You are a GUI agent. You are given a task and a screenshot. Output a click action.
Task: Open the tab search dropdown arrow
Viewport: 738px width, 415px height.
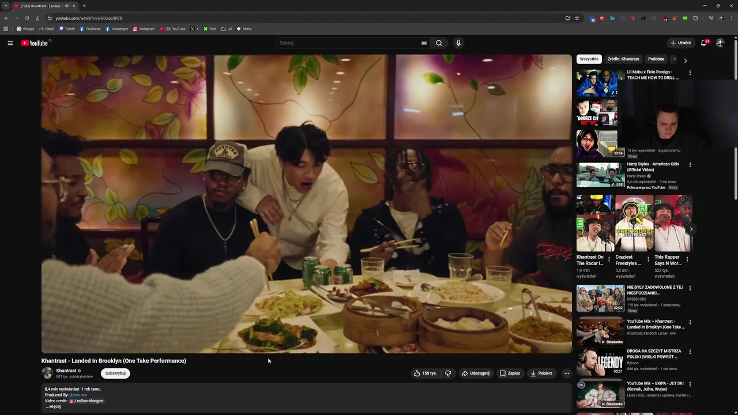5,6
